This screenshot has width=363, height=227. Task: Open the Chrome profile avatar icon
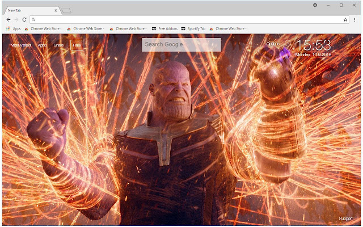[315, 5]
